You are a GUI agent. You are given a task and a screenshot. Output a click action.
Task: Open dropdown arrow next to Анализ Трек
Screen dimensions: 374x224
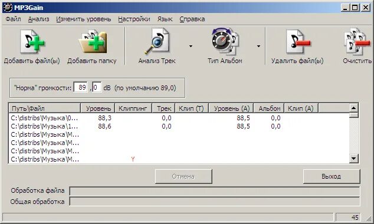(x=191, y=46)
